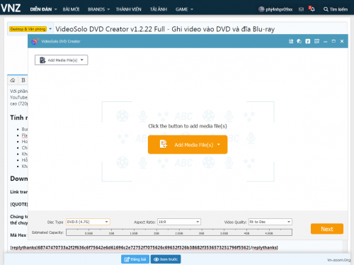The width and height of the screenshot is (354, 265).
Task: Click the save project icon in title bar
Action: click(x=291, y=41)
